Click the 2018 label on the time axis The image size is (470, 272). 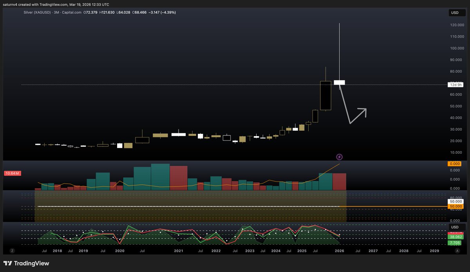point(57,250)
